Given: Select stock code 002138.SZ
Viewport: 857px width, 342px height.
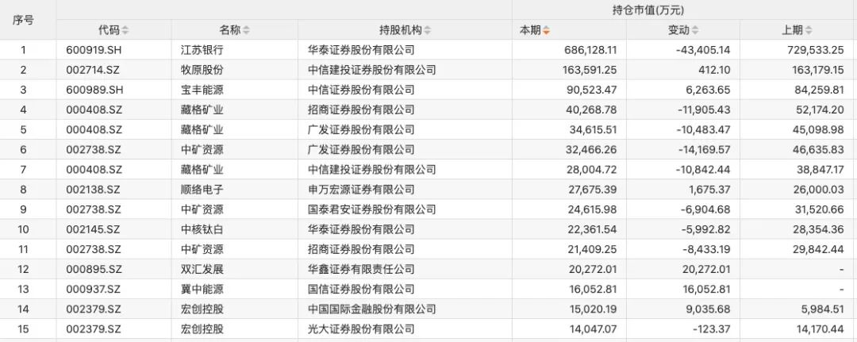Looking at the screenshot, I should tap(94, 190).
